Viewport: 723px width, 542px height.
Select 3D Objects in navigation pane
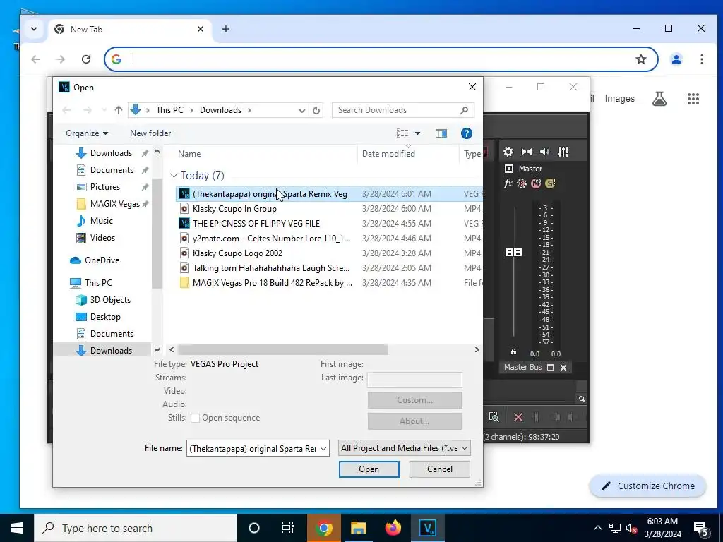[x=110, y=300]
